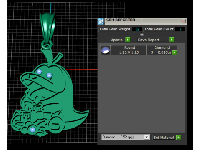This screenshot has width=200, height=150.
Task: Click the Save Report button
Action: click(x=153, y=40)
